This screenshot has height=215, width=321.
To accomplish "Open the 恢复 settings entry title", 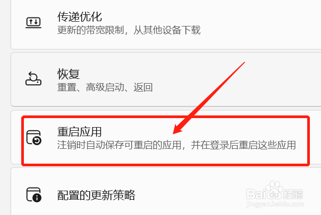I will point(68,74).
